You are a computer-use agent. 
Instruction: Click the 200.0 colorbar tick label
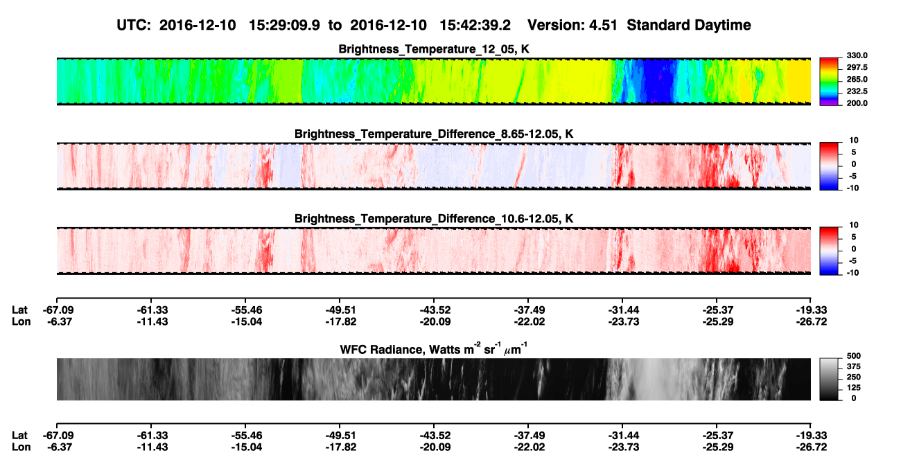point(856,103)
